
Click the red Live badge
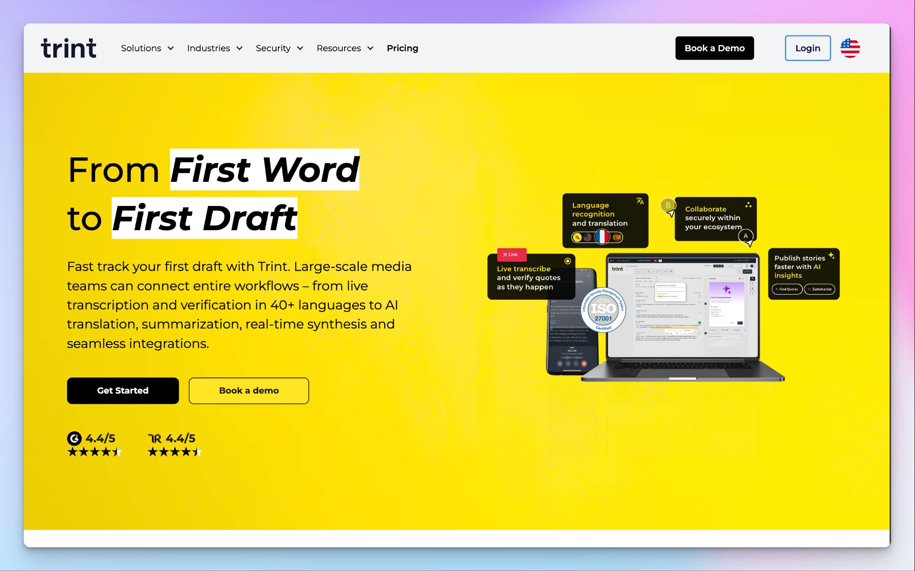[x=512, y=255]
